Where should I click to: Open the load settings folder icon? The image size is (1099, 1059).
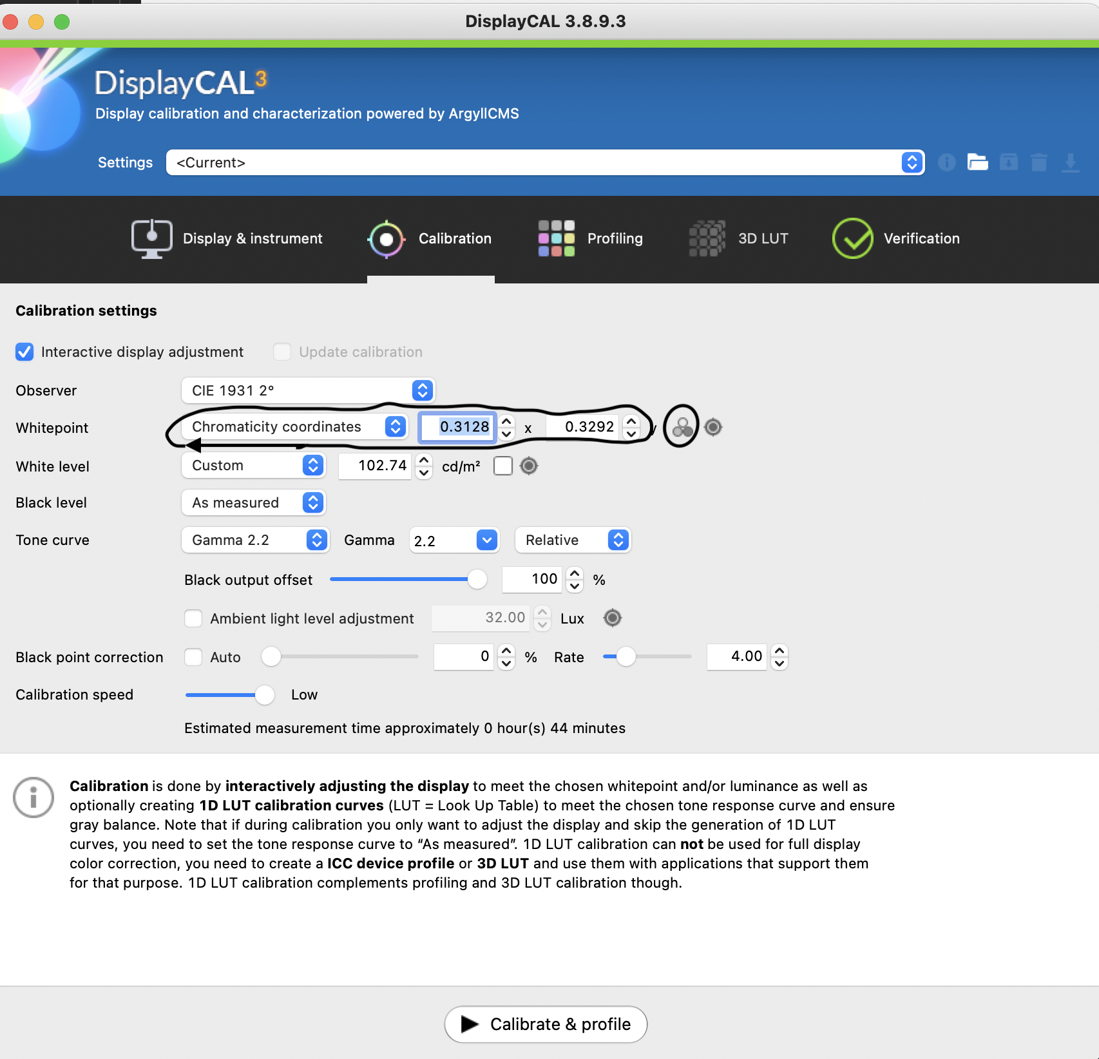click(x=977, y=162)
